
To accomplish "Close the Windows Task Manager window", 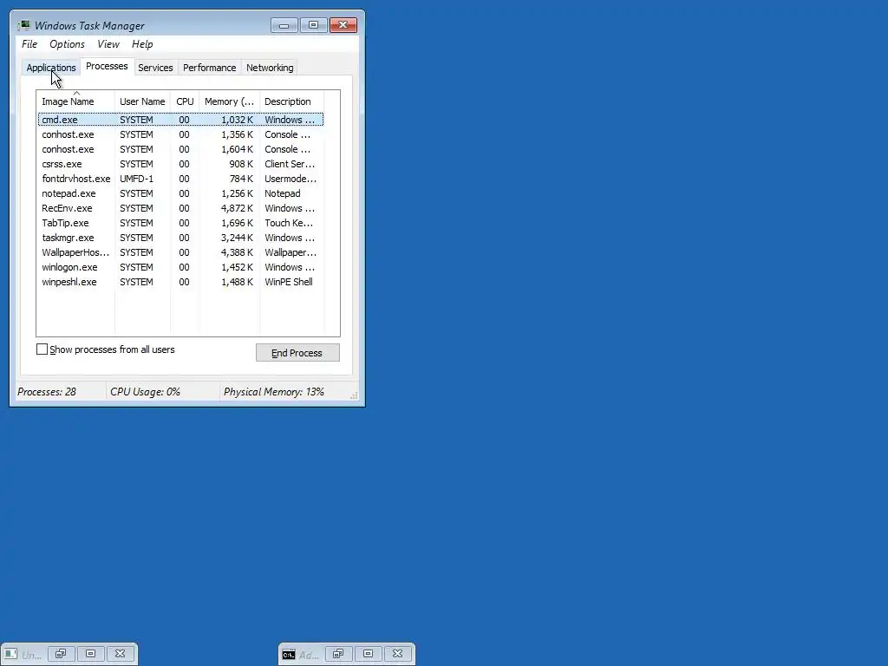I will coord(343,25).
